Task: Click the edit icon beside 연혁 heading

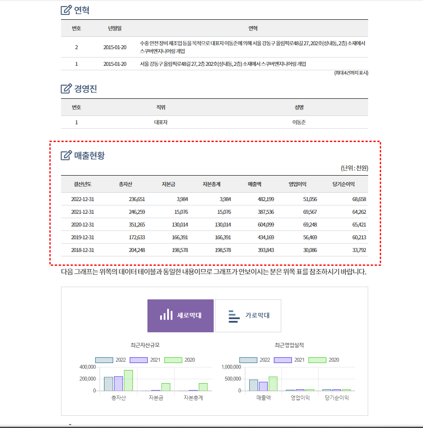Action: tap(66, 10)
